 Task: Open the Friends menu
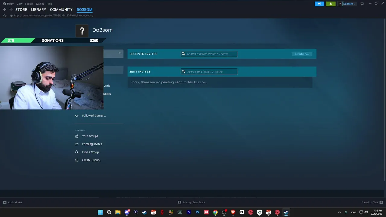[29, 4]
